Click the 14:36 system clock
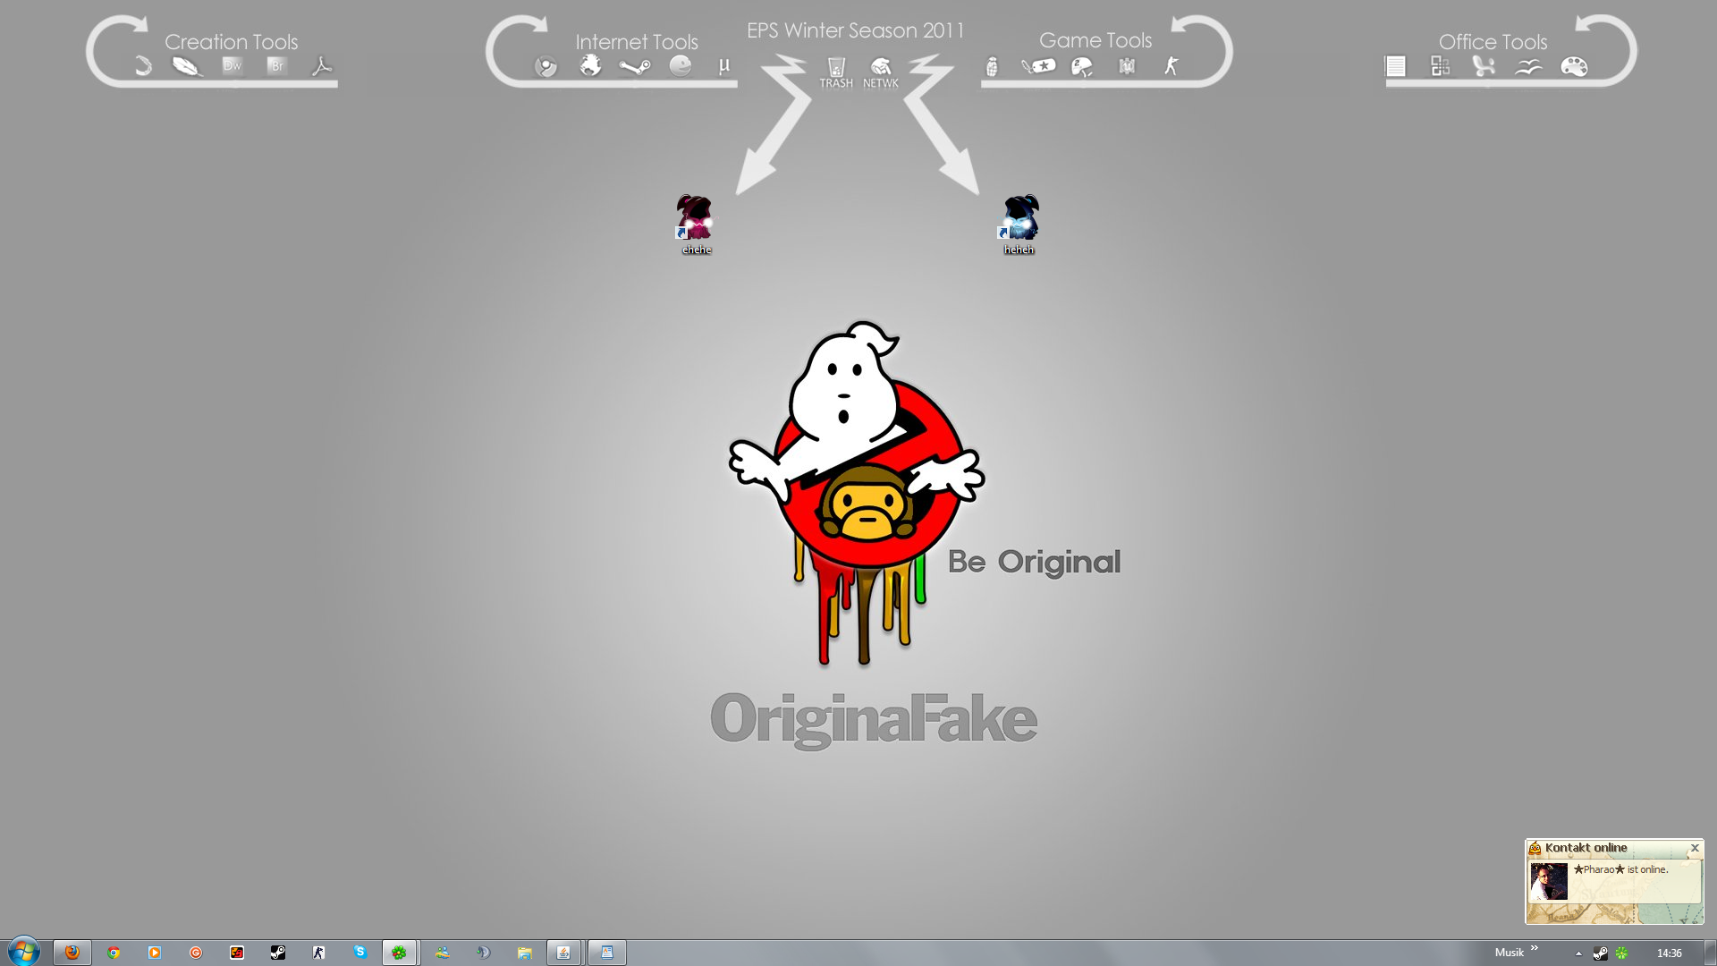This screenshot has width=1717, height=966. point(1669,953)
